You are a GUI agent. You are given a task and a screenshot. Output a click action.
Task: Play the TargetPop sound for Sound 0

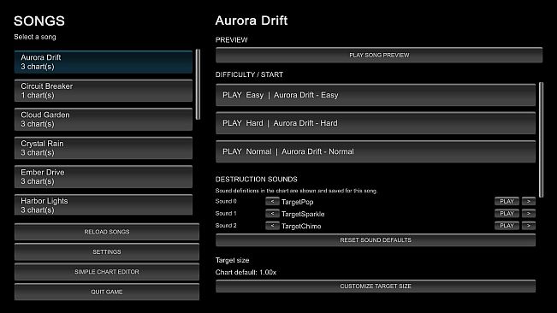click(507, 201)
